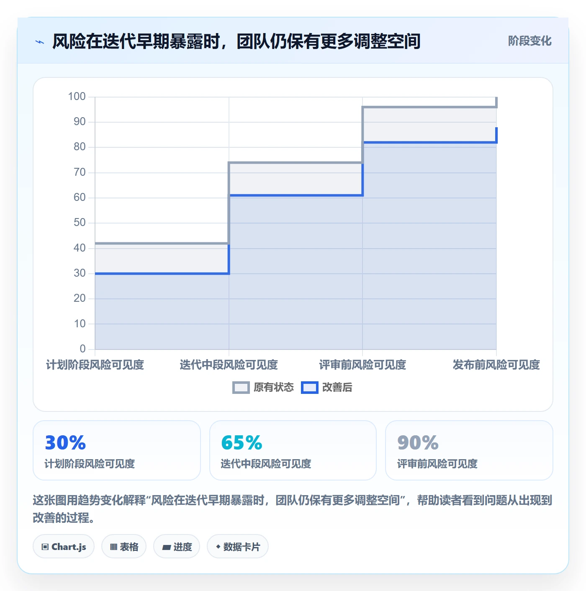
Task: Click the lightning bolt icon beside the title
Action: [x=40, y=42]
